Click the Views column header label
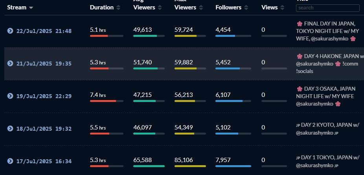 click(x=270, y=7)
